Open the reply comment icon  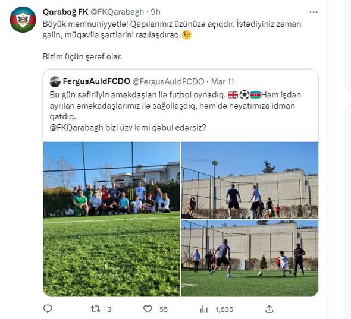[48, 309]
